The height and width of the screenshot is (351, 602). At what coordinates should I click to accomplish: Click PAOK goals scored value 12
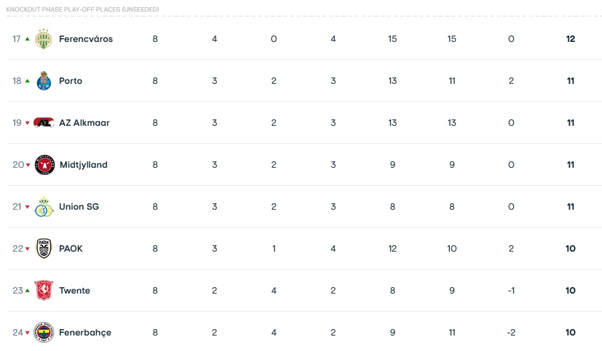(x=392, y=248)
